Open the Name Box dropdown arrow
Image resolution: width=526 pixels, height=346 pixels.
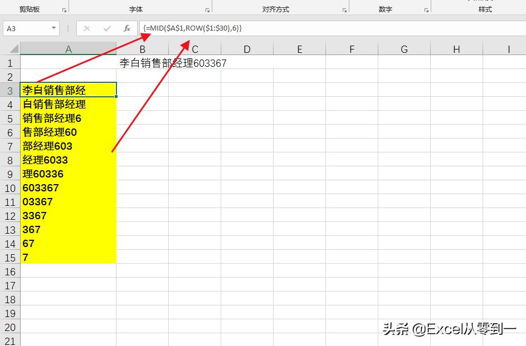click(x=54, y=28)
